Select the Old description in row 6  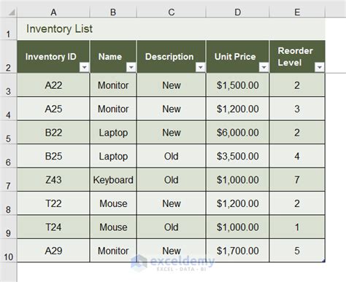point(172,156)
